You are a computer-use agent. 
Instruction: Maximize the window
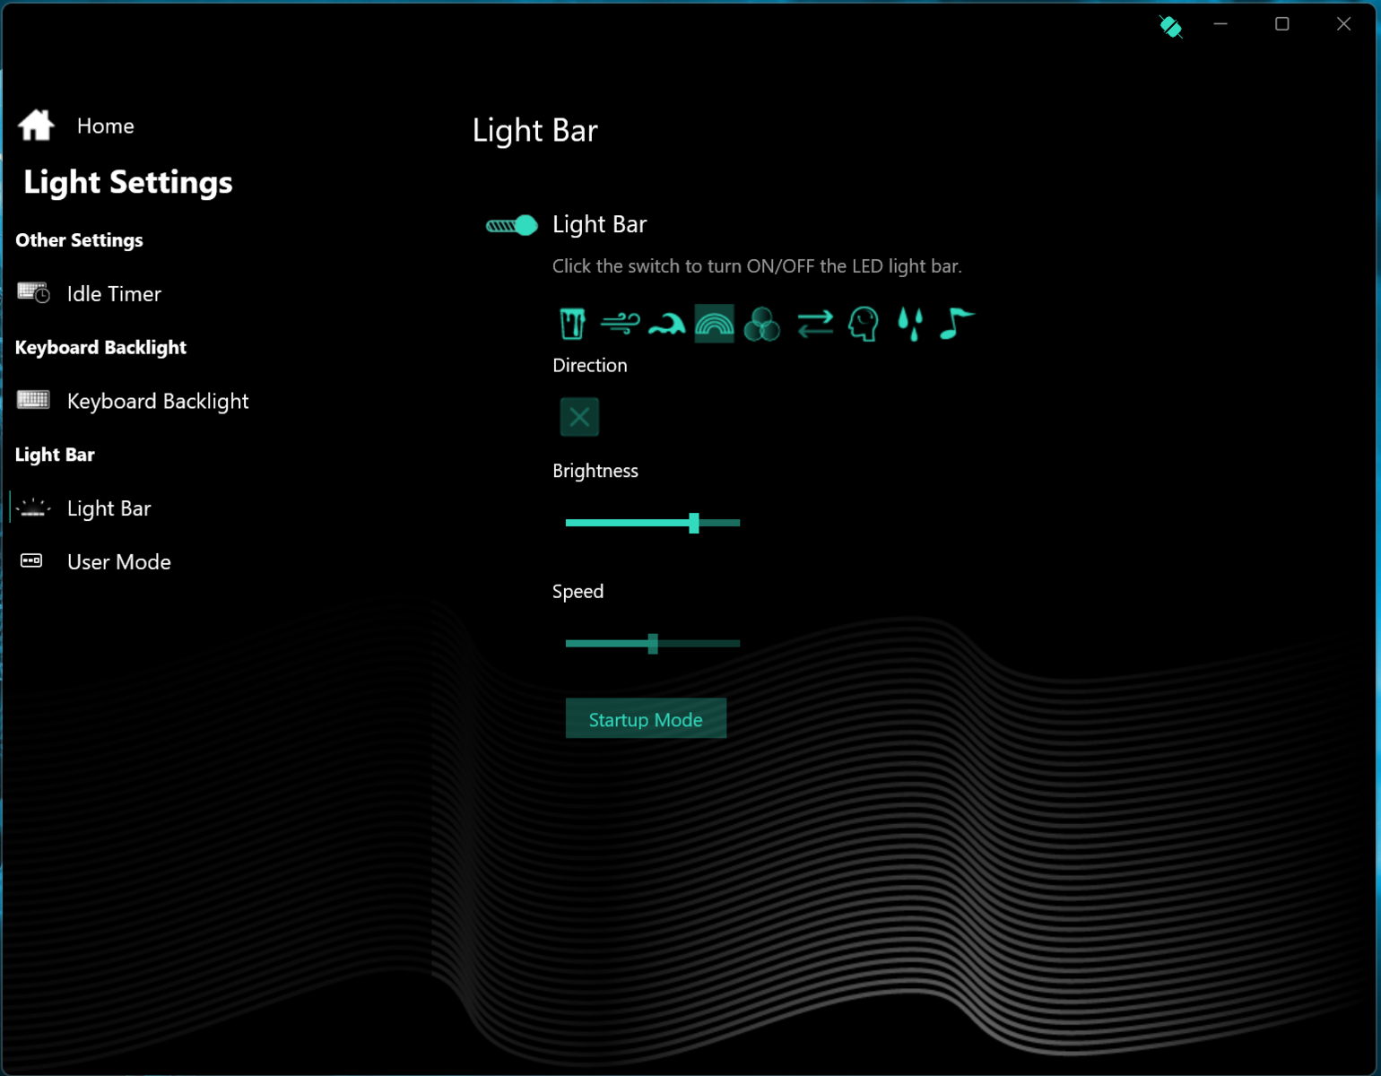(1282, 24)
